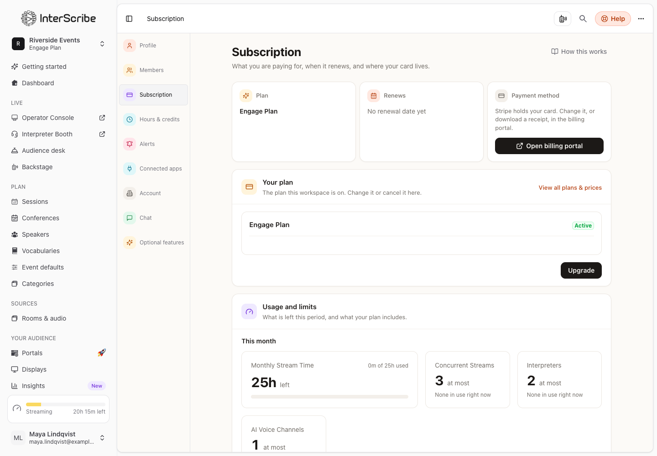This screenshot has height=456, width=657.
Task: Open the more options ellipsis menu
Action: [641, 19]
